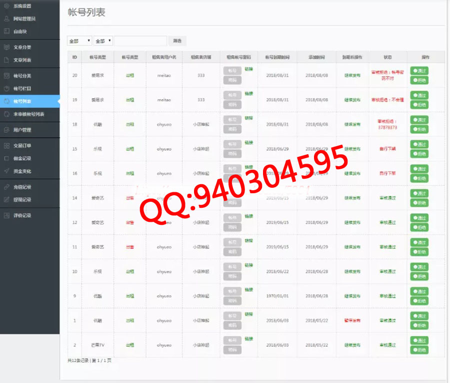This screenshot has height=383, width=450.
Task: Click the 审核拒绝：不合理 status in row 19
Action: (387, 100)
